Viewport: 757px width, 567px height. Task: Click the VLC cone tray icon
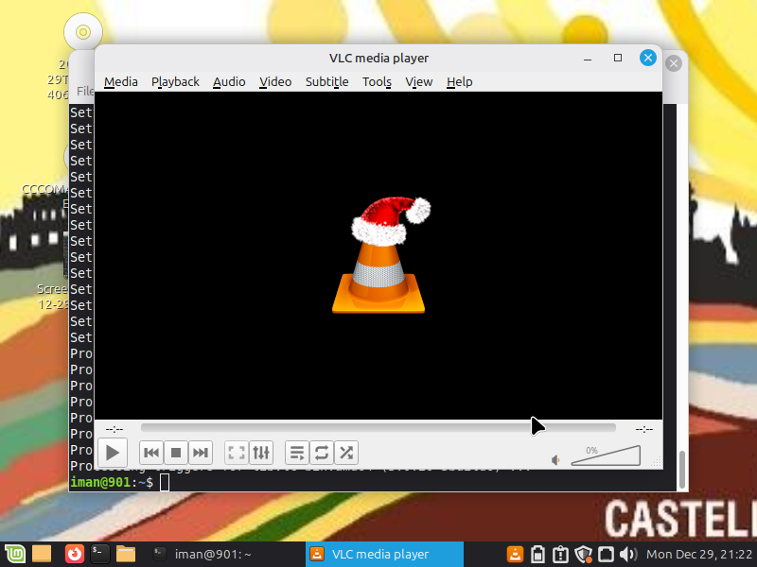click(516, 555)
